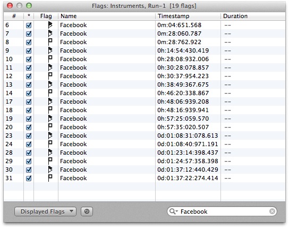289x228 pixels.
Task: Uncheck the checkbox for flag 6
Action: pyautogui.click(x=29, y=25)
